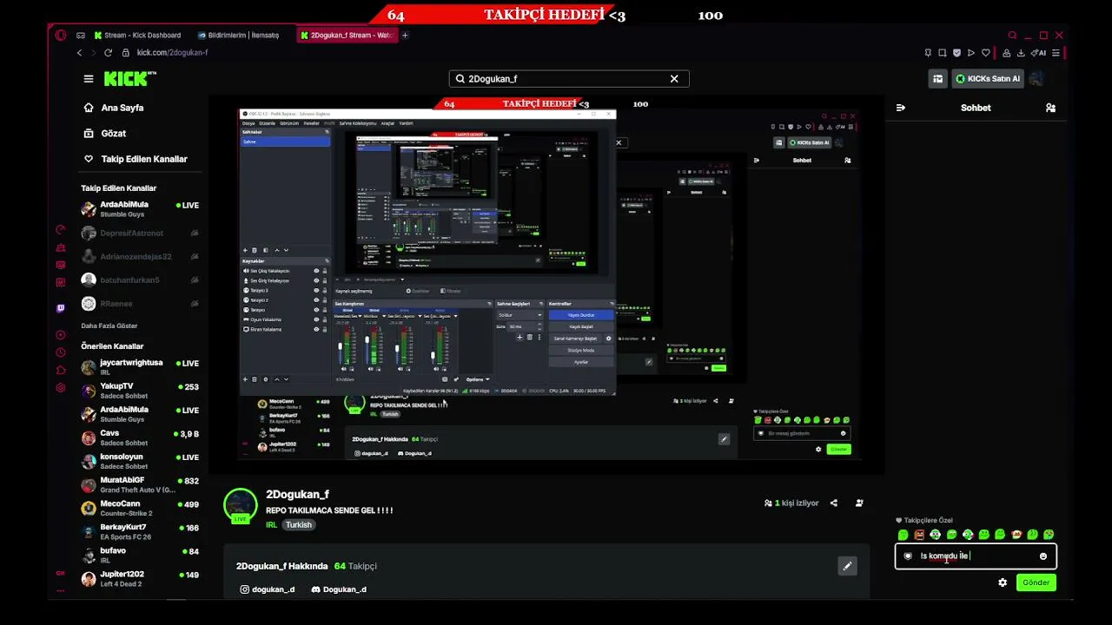Open the jaycartwrightusa recommended channel
Screen dimensions: 1112x625
[x=141, y=367]
